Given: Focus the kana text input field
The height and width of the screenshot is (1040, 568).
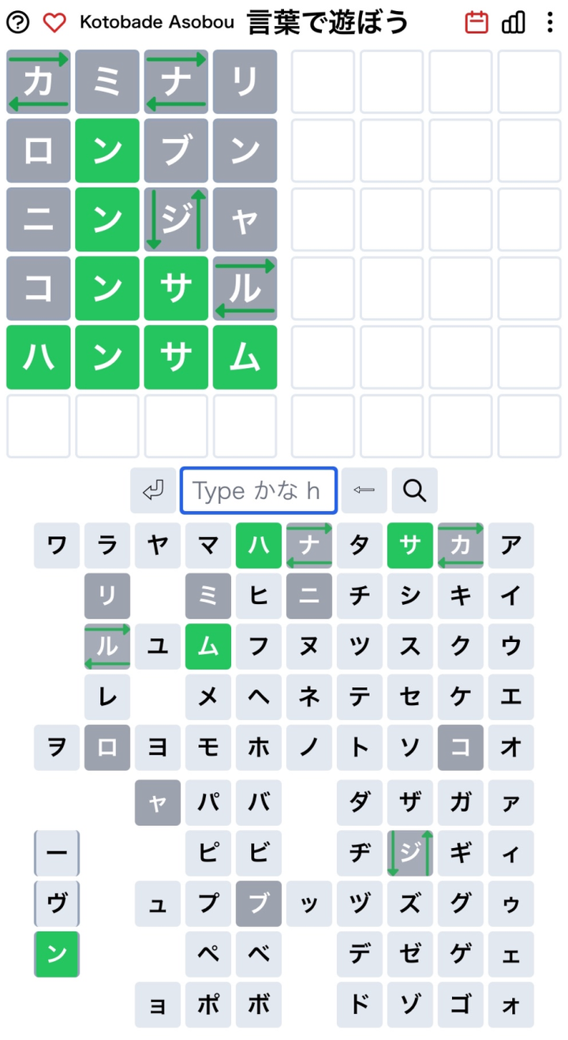Looking at the screenshot, I should click(259, 490).
